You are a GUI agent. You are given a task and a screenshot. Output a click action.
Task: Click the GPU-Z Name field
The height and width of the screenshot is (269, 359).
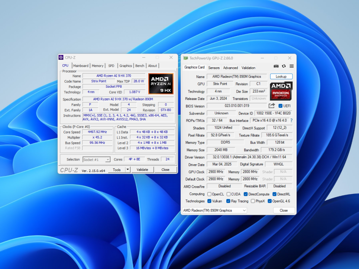click(x=237, y=77)
